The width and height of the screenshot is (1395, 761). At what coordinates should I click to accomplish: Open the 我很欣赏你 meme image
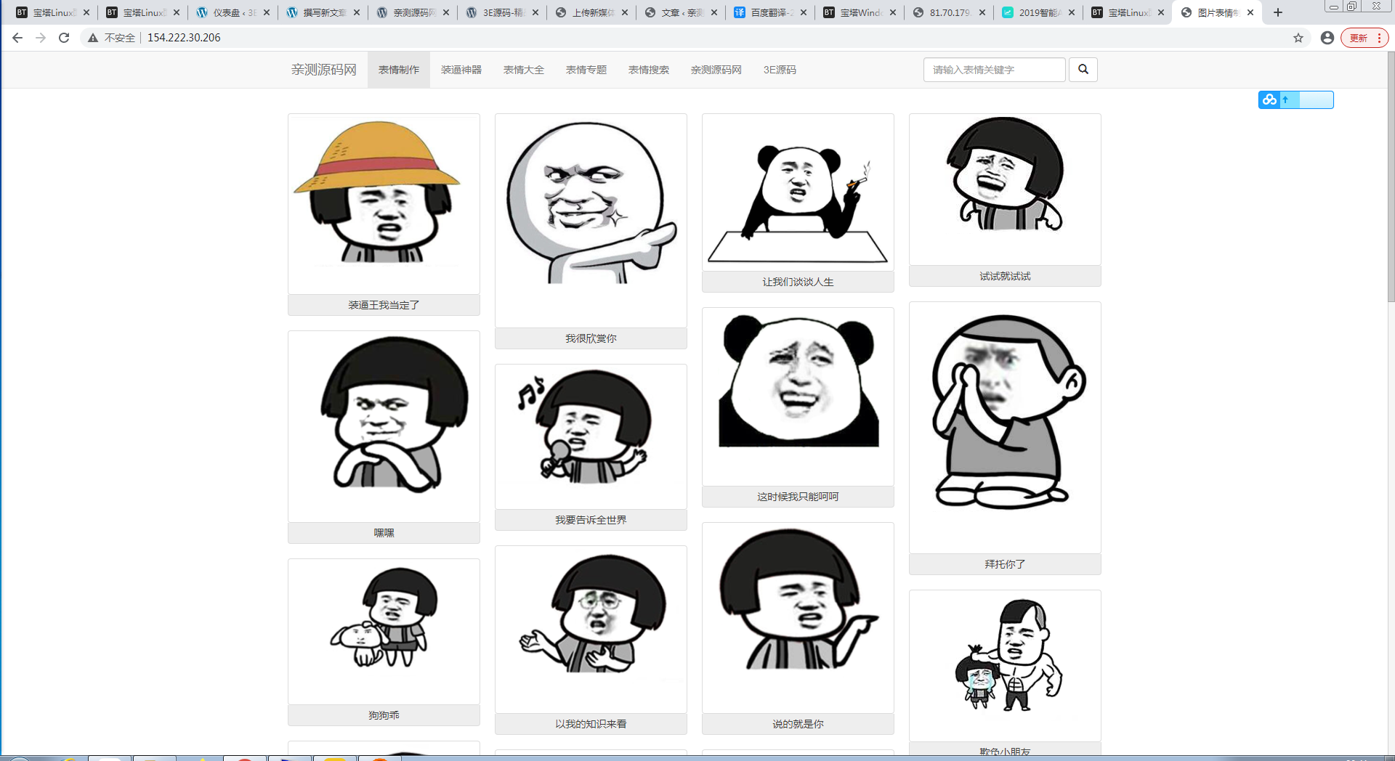(591, 221)
